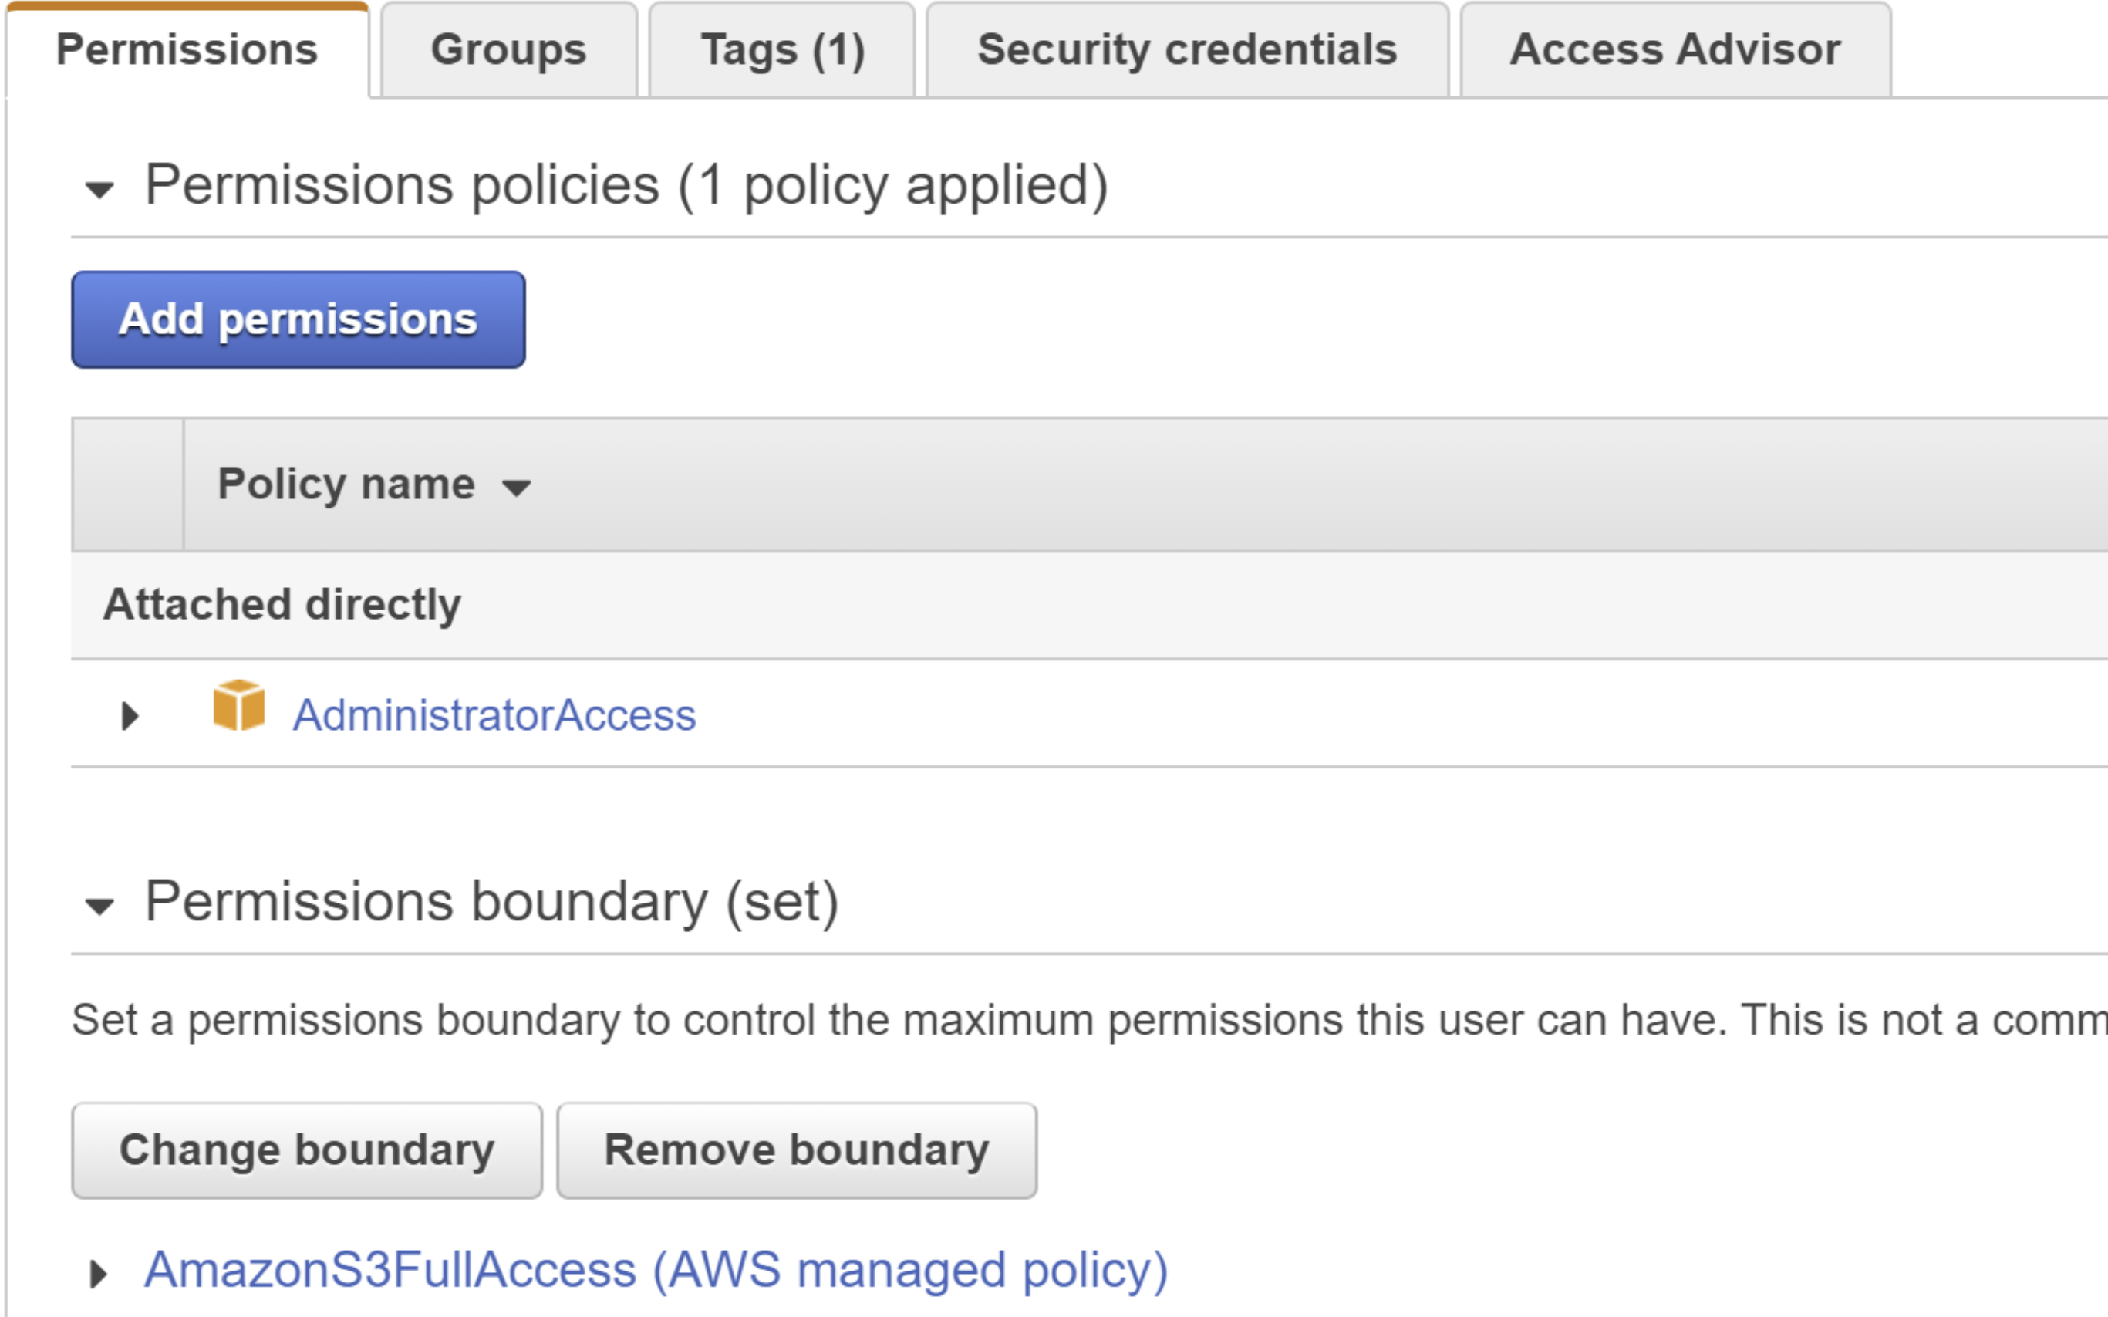Click the Change boundary button
The image size is (2108, 1317).
coord(306,1150)
